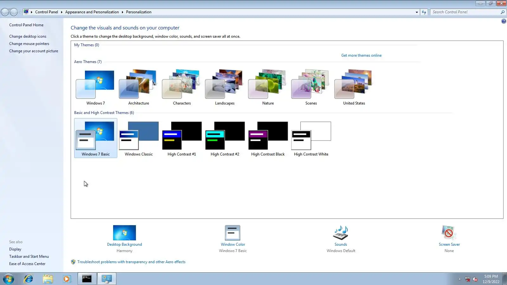Apply the Architecture theme
The height and width of the screenshot is (285, 507).
click(x=138, y=87)
